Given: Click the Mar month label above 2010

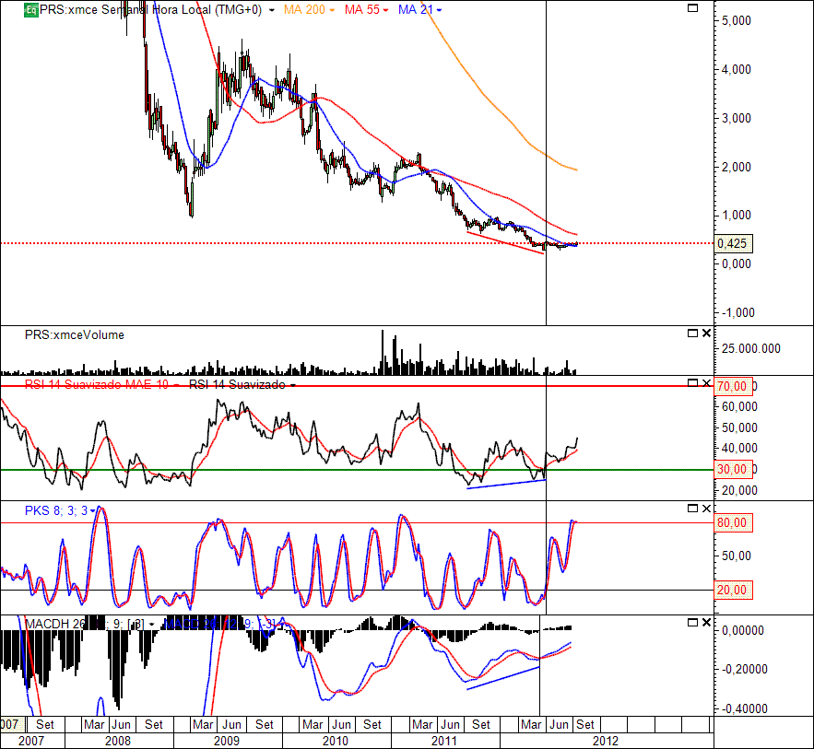Looking at the screenshot, I should click(313, 725).
